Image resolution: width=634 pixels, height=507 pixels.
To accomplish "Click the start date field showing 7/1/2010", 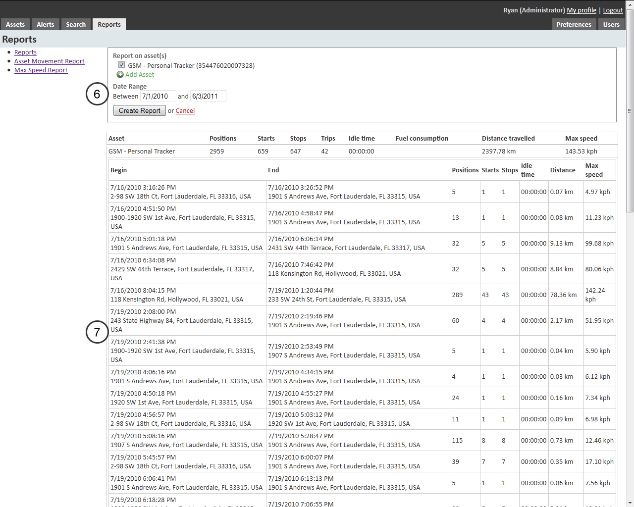I will click(x=158, y=96).
